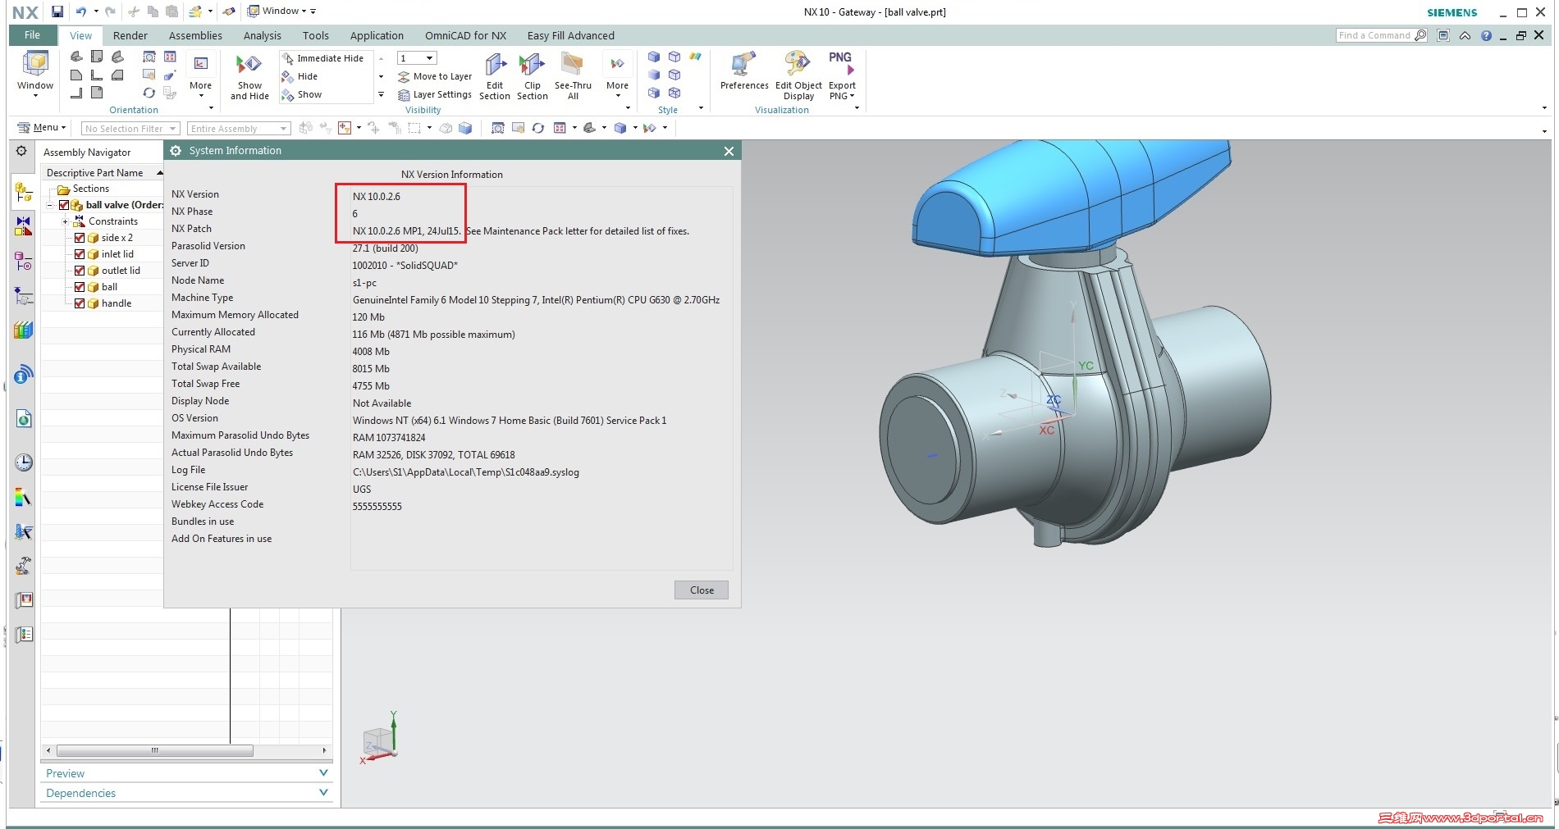Viewport: 1559px width, 829px height.
Task: Switch to the Render tab
Action: click(x=130, y=35)
